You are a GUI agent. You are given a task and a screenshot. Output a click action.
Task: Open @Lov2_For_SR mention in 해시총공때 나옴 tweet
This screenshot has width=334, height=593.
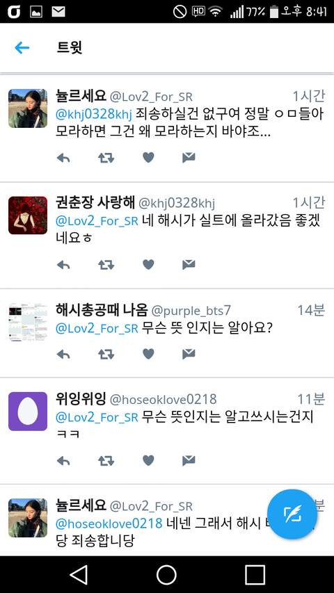[97, 328]
